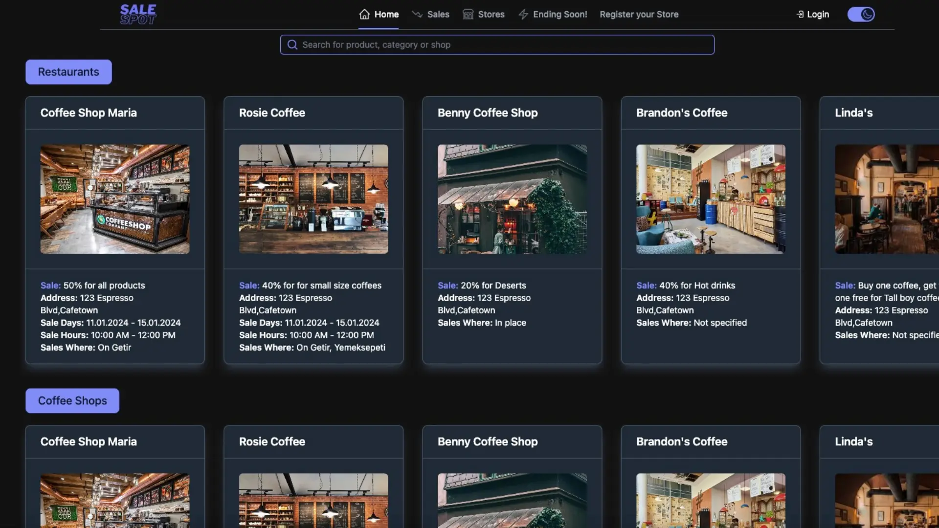Open the Coffee Shop Maria photo in Restaurants
Image resolution: width=939 pixels, height=528 pixels.
click(x=115, y=199)
